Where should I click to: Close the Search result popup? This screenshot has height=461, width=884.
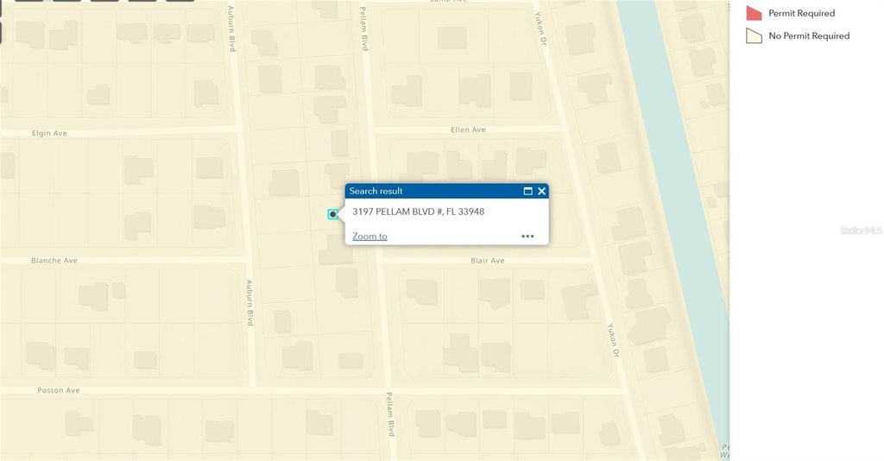(541, 191)
